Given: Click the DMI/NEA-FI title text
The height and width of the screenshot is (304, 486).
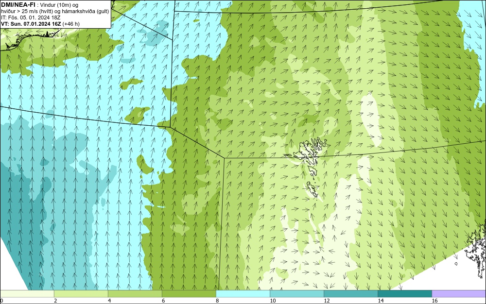Looking at the screenshot, I should pos(18,4).
